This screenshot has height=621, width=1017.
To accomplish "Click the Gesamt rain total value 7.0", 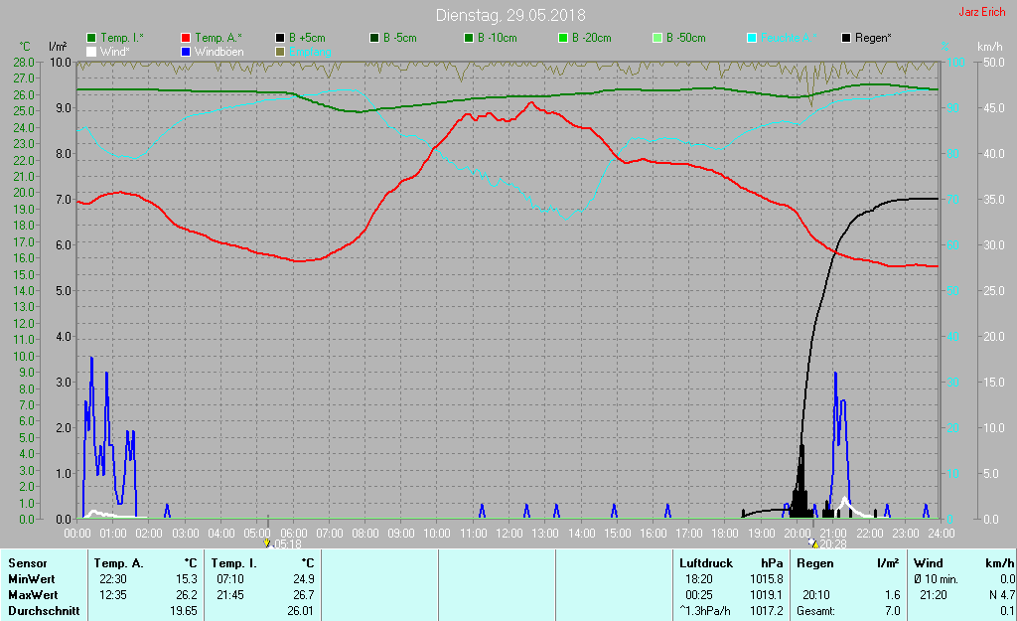I will click(x=892, y=611).
